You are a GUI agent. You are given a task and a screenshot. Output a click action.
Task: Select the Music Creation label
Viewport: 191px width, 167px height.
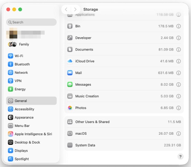coord(87,96)
